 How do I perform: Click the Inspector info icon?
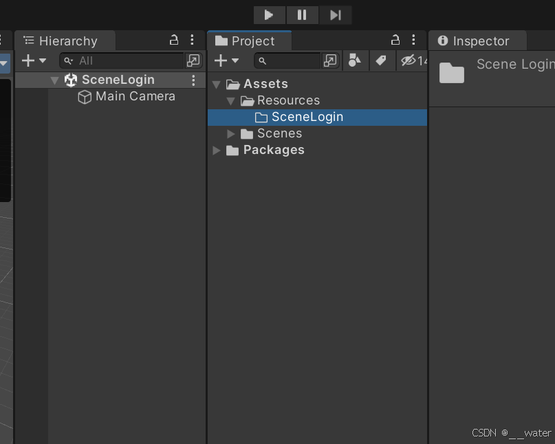[x=442, y=41]
